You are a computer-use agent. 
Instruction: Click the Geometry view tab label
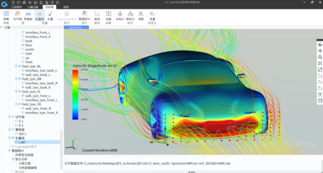point(76,28)
